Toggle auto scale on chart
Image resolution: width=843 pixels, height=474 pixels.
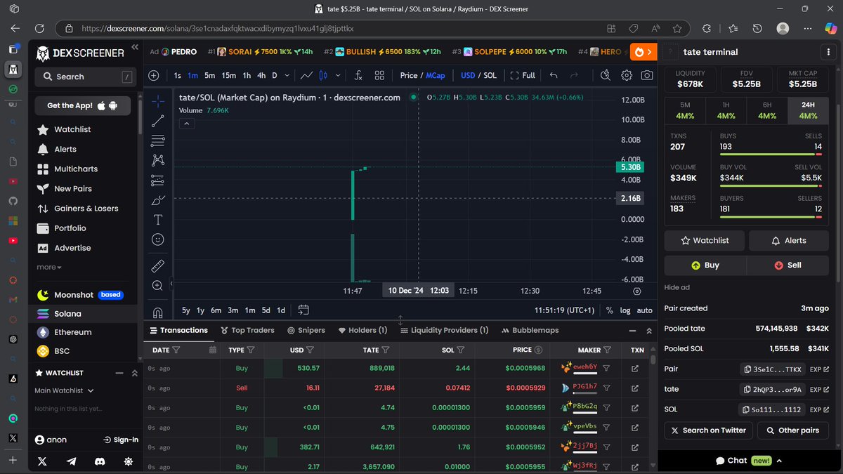pos(644,310)
